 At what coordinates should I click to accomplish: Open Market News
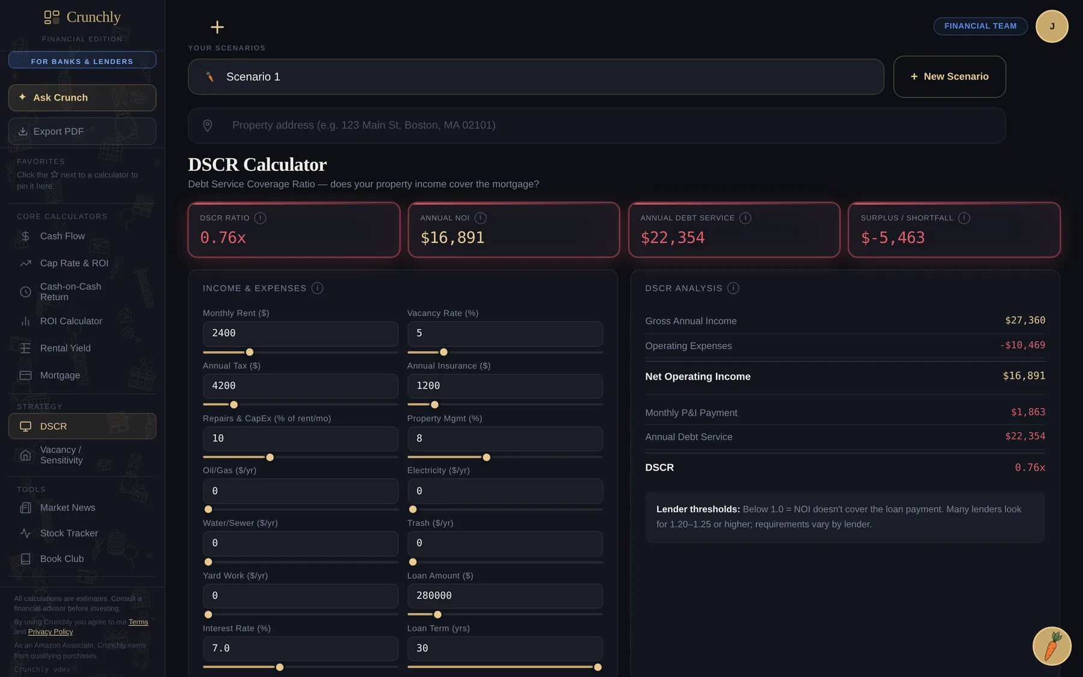pyautogui.click(x=82, y=508)
